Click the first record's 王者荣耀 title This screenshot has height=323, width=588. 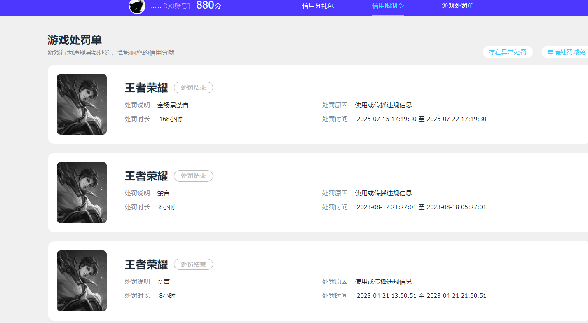click(146, 87)
